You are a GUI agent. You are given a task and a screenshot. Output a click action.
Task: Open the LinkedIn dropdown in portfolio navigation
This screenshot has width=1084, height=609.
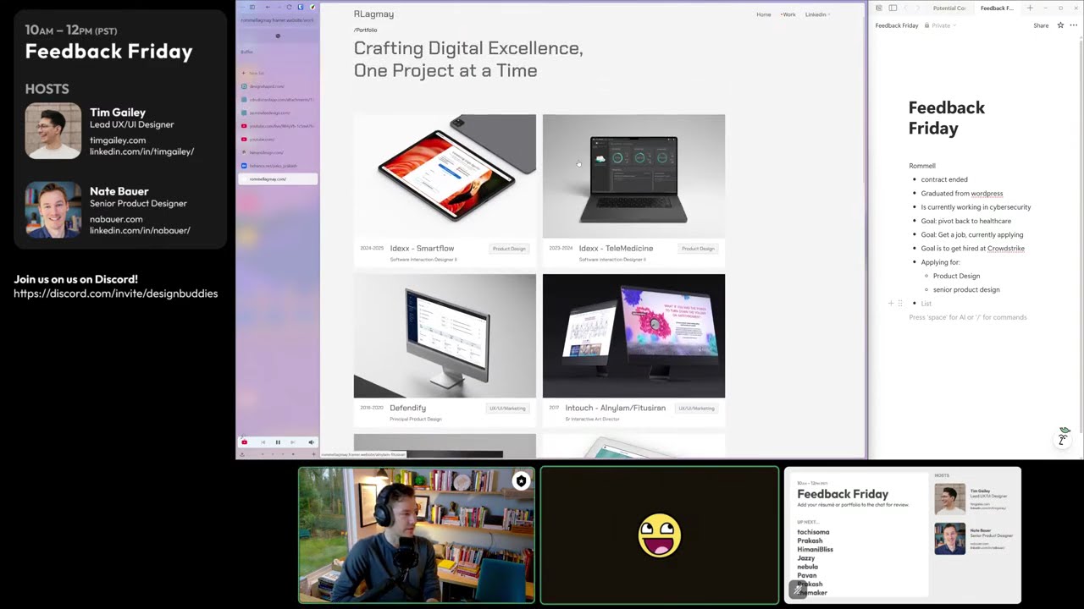point(817,14)
